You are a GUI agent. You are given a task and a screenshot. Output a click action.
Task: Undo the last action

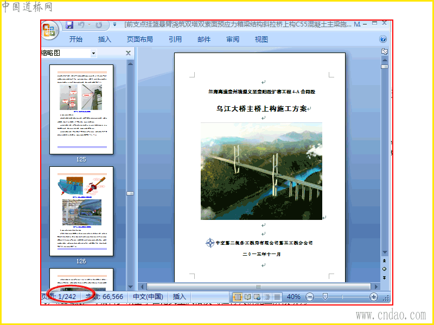81,25
